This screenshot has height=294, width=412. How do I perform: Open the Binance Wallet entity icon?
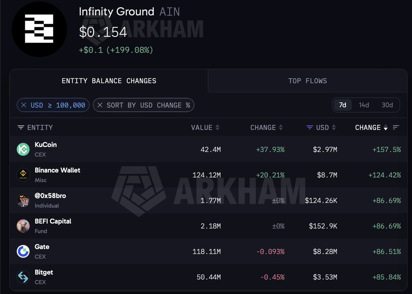click(x=23, y=175)
